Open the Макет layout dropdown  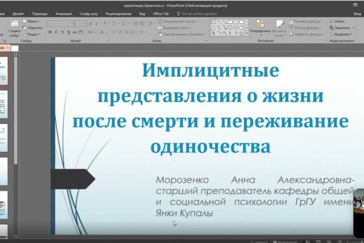click(x=33, y=21)
